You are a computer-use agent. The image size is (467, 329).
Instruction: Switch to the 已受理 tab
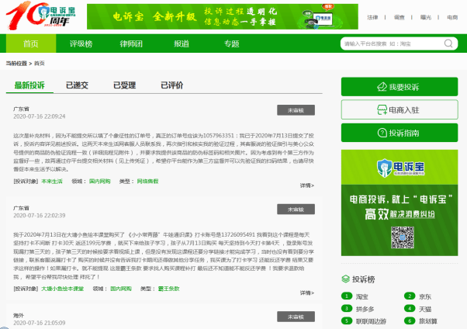click(124, 85)
